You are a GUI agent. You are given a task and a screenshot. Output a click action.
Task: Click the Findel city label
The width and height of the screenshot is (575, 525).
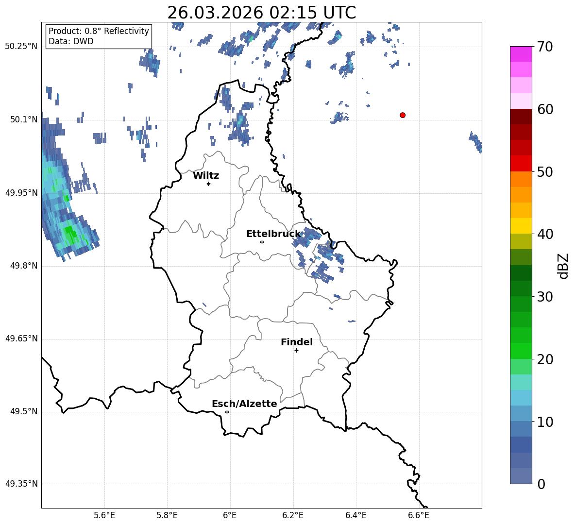(x=297, y=342)
